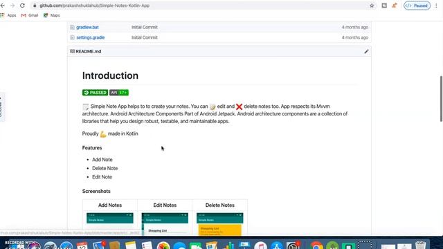Click the 'Delete Note' list item
The width and height of the screenshot is (443, 249).
(x=105, y=168)
